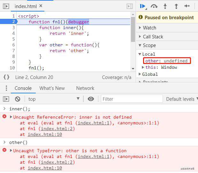Close the index.html tab
Viewport: 198px width, 173px height.
coord(41,6)
